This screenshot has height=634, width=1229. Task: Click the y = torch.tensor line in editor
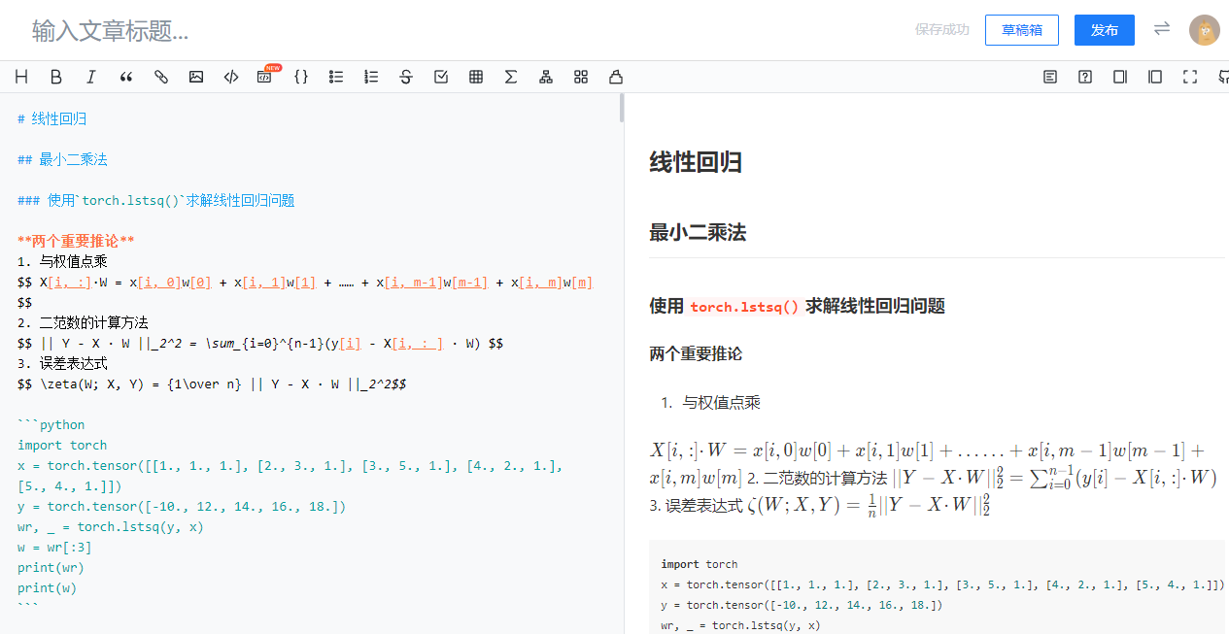pyautogui.click(x=182, y=506)
